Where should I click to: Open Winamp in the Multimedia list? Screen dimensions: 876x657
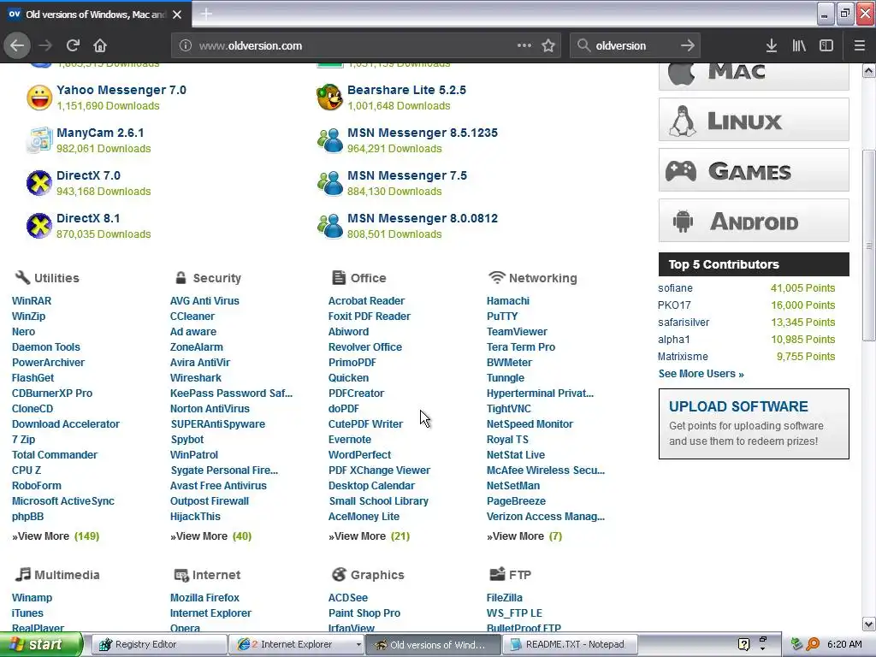[x=32, y=598]
